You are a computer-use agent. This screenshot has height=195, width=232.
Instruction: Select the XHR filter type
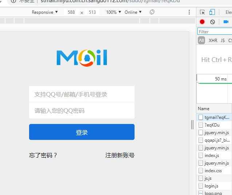tap(213, 40)
